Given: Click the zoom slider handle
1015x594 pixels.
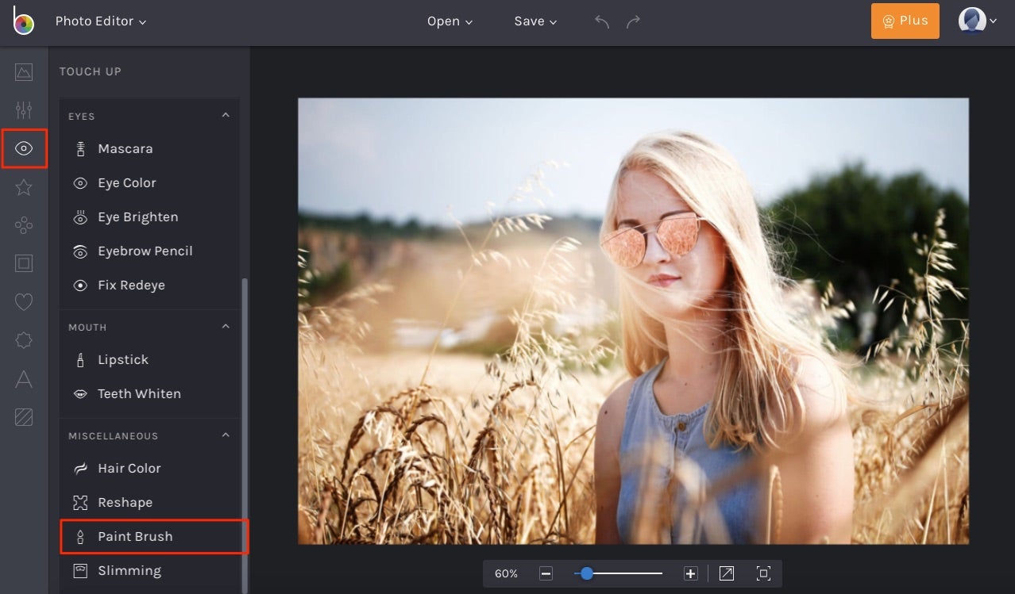Looking at the screenshot, I should point(586,573).
